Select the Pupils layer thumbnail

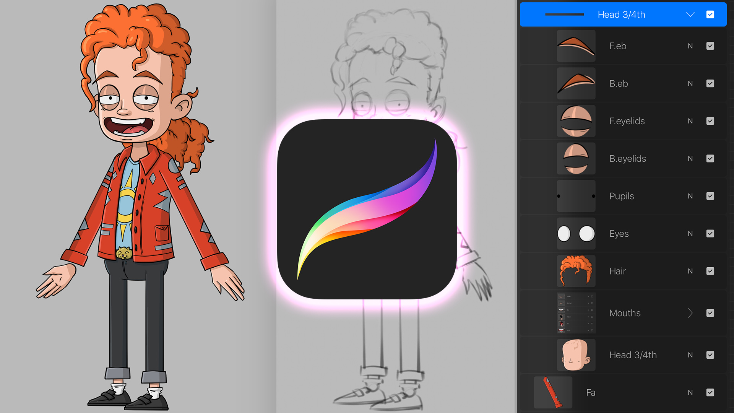point(577,196)
